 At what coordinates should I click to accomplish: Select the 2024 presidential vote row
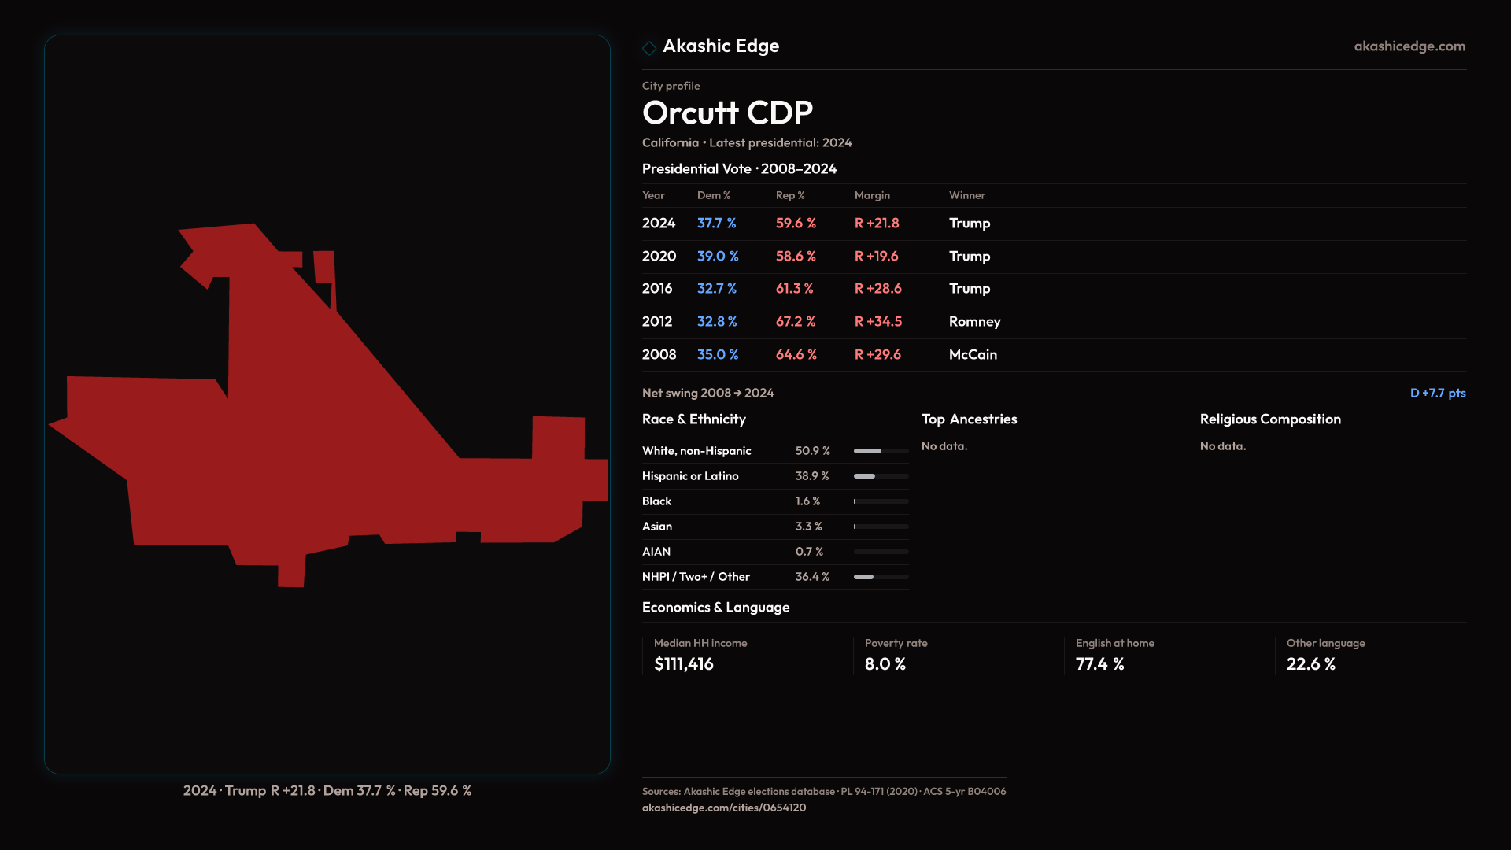point(815,224)
